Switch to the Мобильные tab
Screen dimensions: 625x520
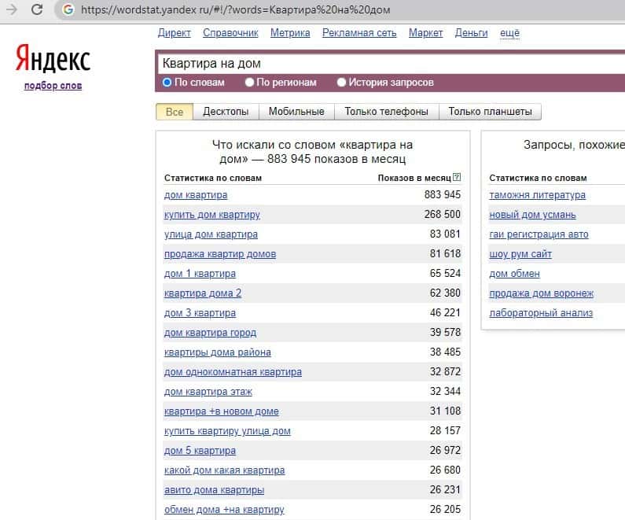tap(296, 112)
